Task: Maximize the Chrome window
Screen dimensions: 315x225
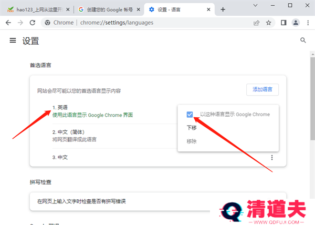Action: click(290, 5)
